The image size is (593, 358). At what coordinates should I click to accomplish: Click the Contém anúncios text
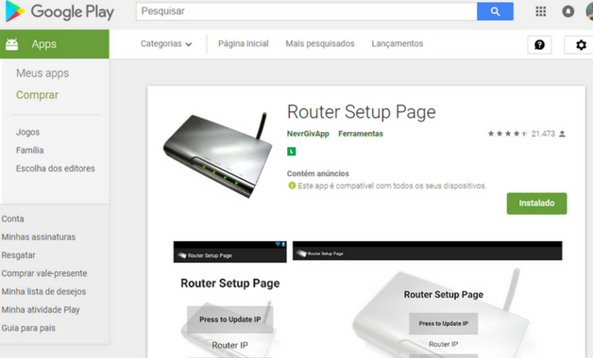pyautogui.click(x=317, y=173)
